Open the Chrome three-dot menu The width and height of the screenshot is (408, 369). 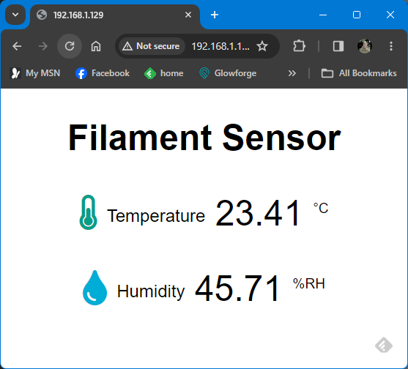(391, 46)
